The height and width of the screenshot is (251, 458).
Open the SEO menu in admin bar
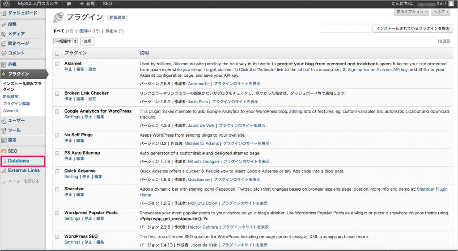click(x=107, y=4)
